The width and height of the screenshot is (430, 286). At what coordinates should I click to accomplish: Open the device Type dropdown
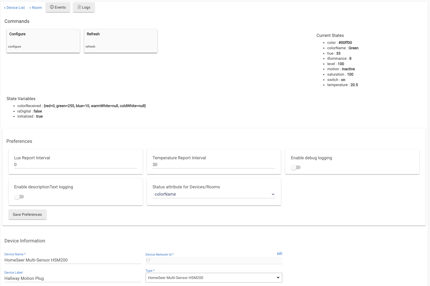214,278
